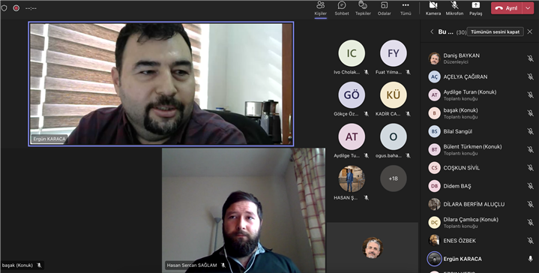Toggle Ergün KARACA microphone in list
The height and width of the screenshot is (273, 539).
click(531, 259)
